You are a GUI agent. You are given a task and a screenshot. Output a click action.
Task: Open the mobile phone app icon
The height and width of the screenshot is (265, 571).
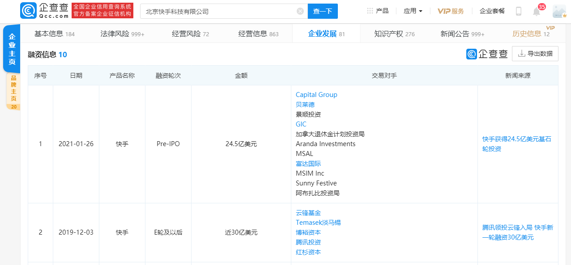tap(519, 11)
